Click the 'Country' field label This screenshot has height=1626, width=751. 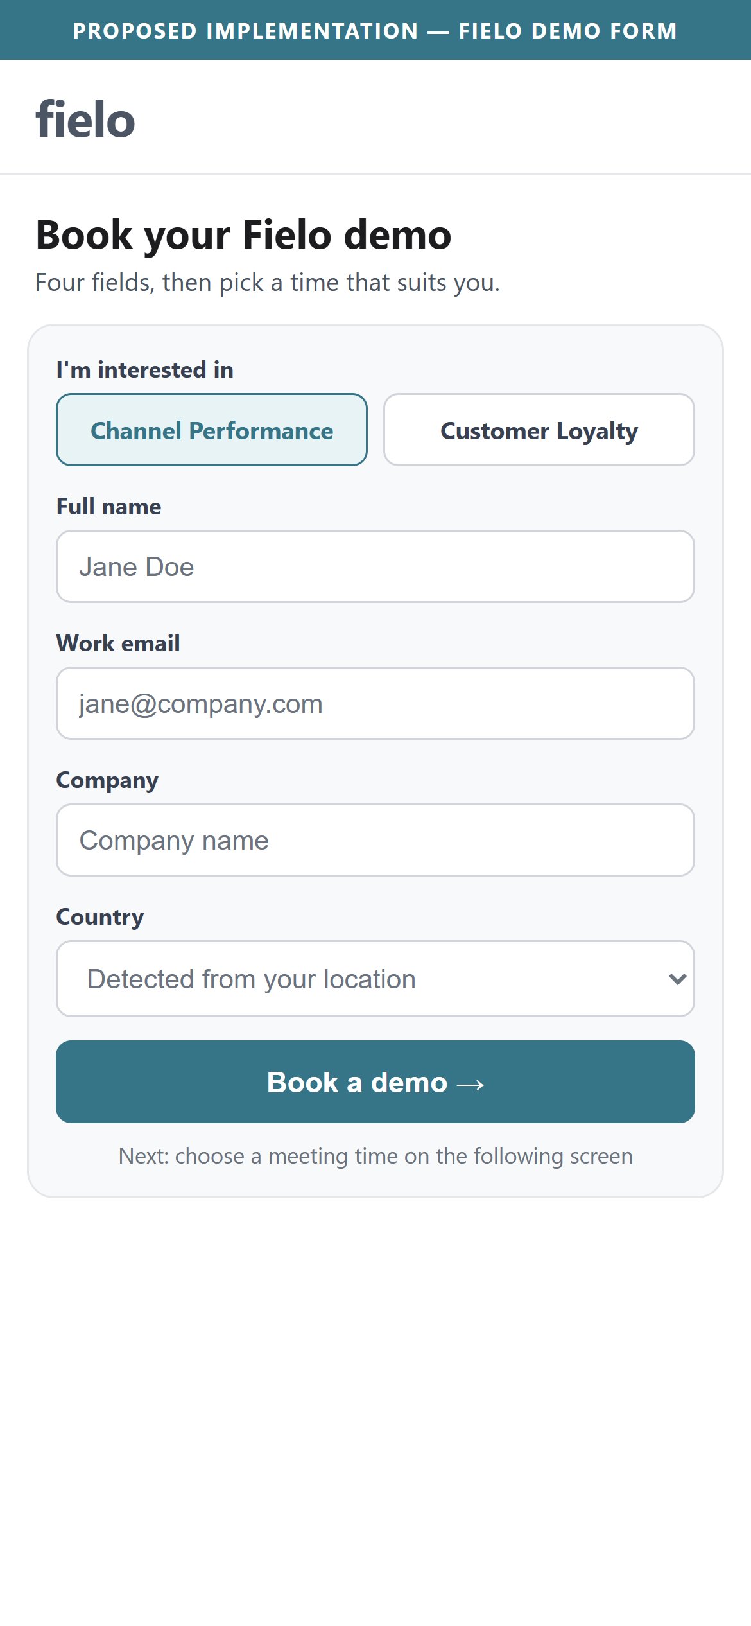pos(100,918)
